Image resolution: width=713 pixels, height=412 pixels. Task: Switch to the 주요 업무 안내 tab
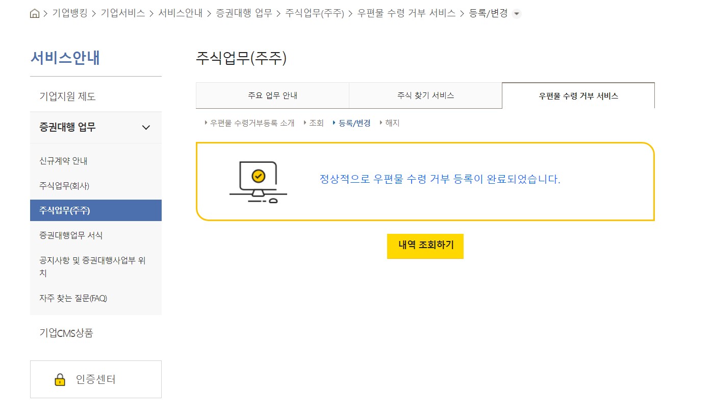tap(272, 95)
